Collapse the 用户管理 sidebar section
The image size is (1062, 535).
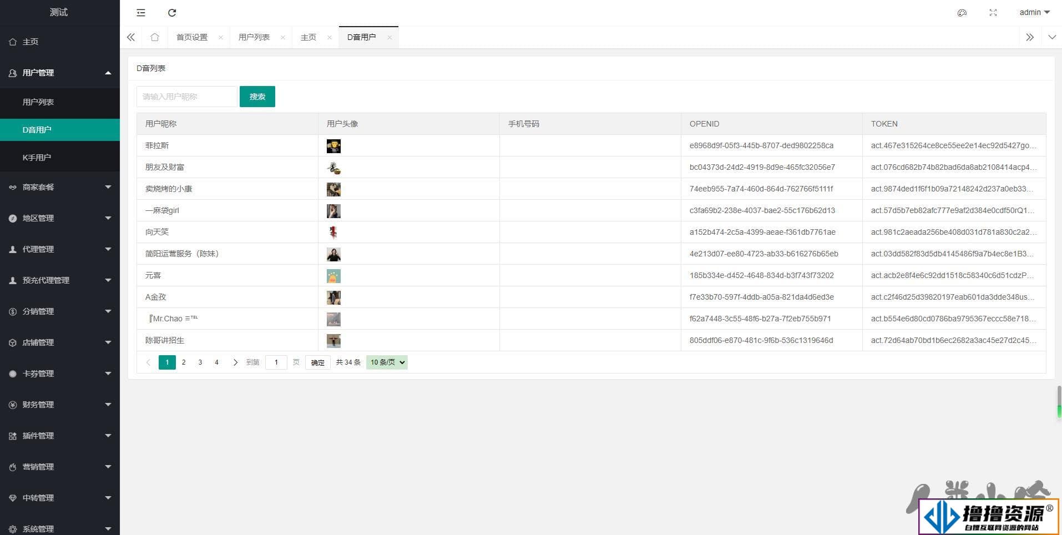(60, 73)
